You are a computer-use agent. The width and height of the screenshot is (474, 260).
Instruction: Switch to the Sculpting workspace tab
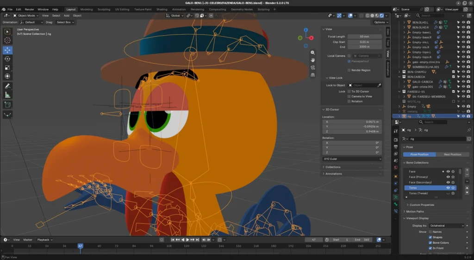[x=104, y=9]
